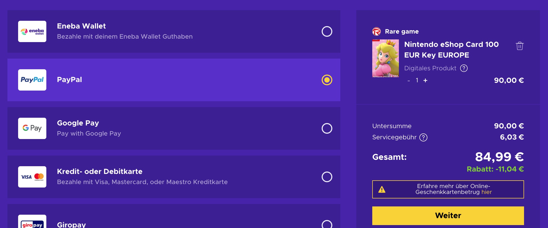
Task: Open the Servicegebühr explanation tooltip
Action: pos(423,137)
